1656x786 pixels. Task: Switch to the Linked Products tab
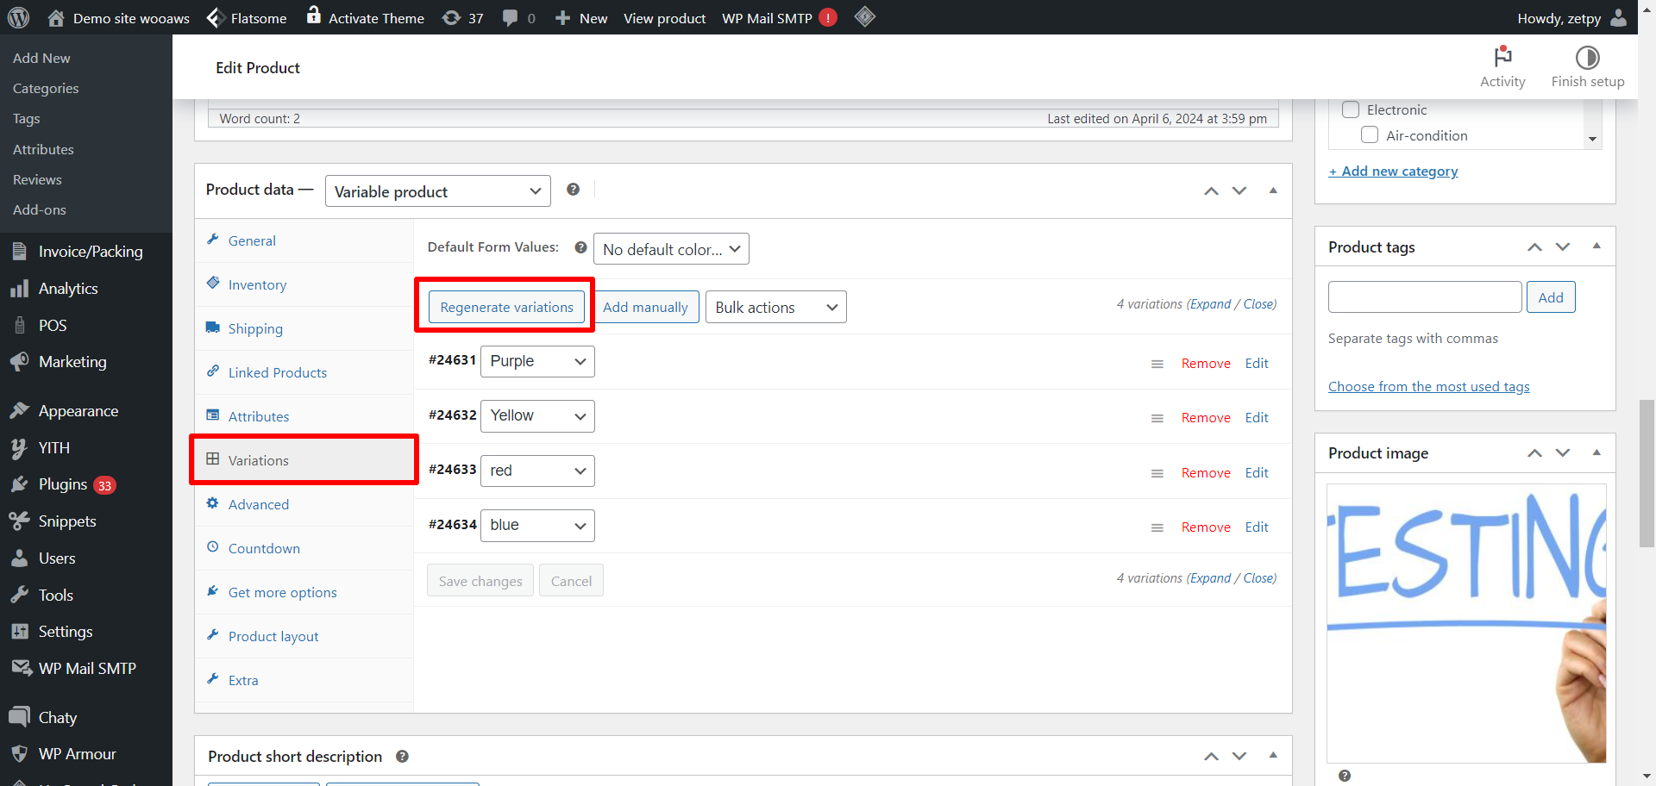coord(304,372)
